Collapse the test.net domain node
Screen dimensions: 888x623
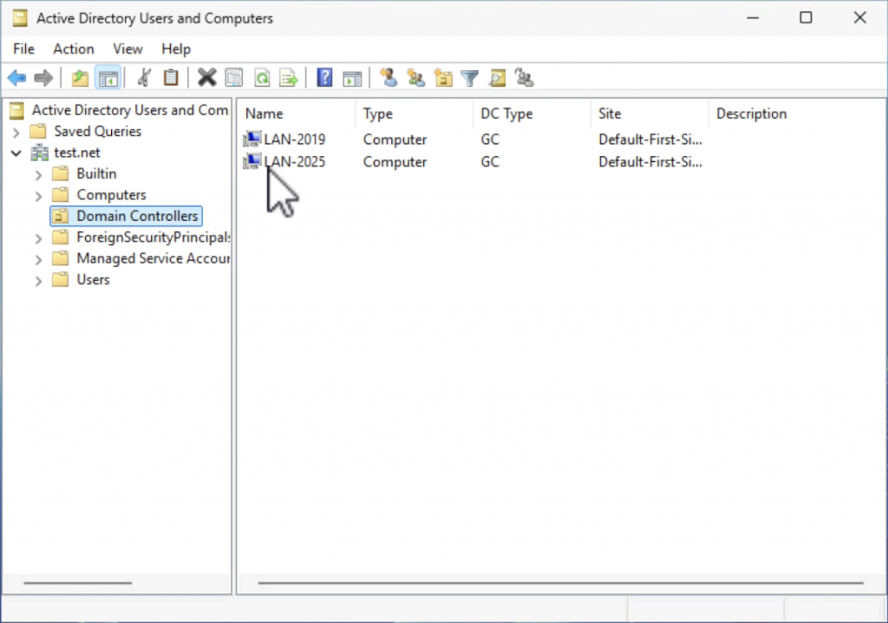(x=17, y=152)
